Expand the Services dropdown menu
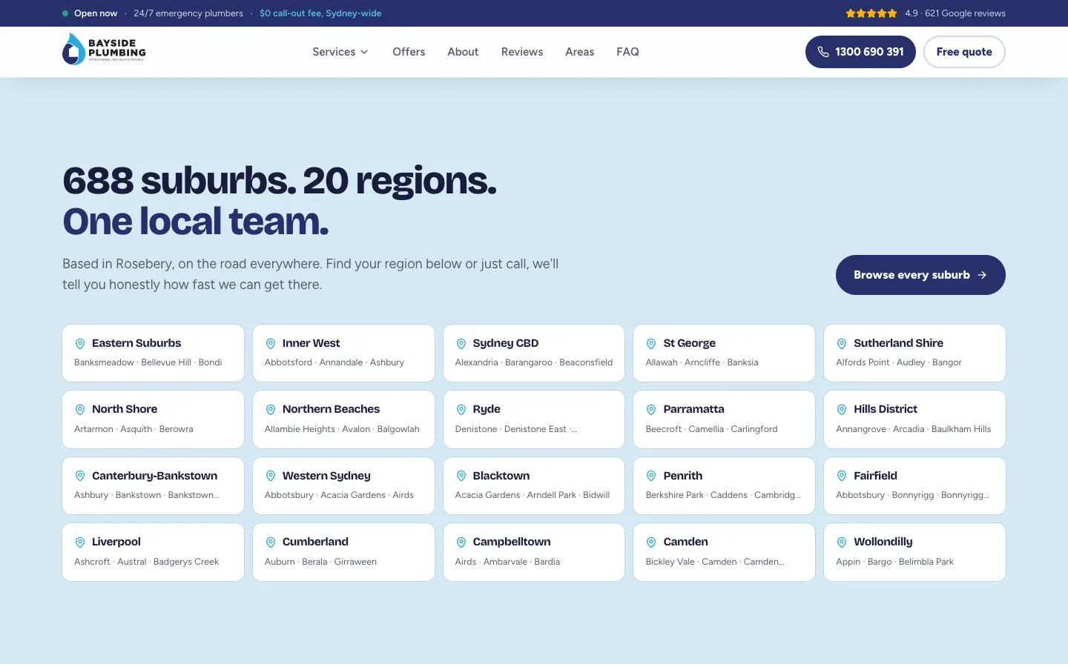This screenshot has width=1068, height=667. tap(340, 52)
